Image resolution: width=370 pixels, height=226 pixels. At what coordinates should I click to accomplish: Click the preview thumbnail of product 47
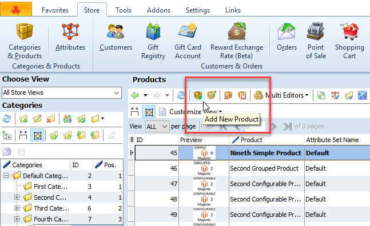[204, 184]
